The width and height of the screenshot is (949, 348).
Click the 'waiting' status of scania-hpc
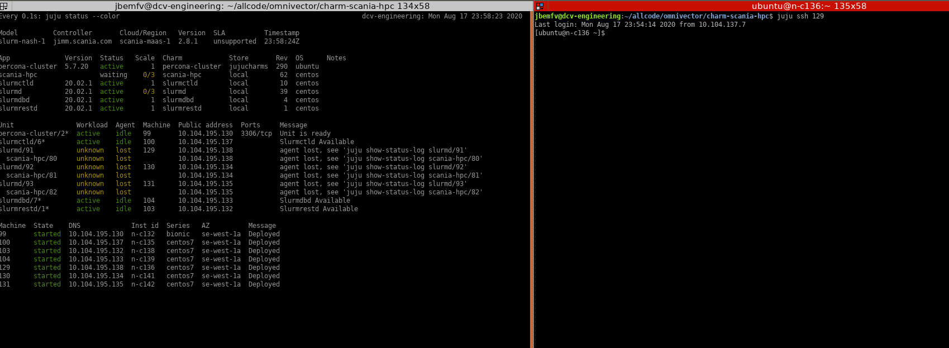pyautogui.click(x=113, y=75)
